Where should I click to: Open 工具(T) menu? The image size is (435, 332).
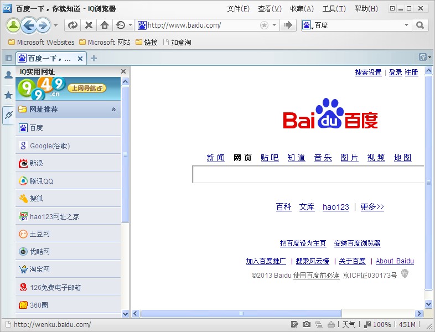[334, 9]
